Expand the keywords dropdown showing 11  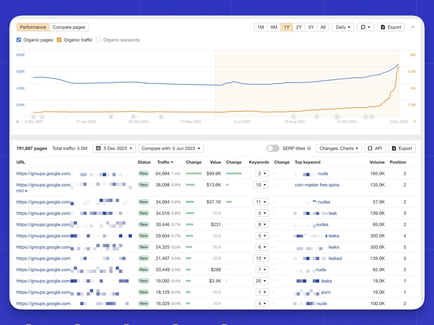pyautogui.click(x=261, y=202)
